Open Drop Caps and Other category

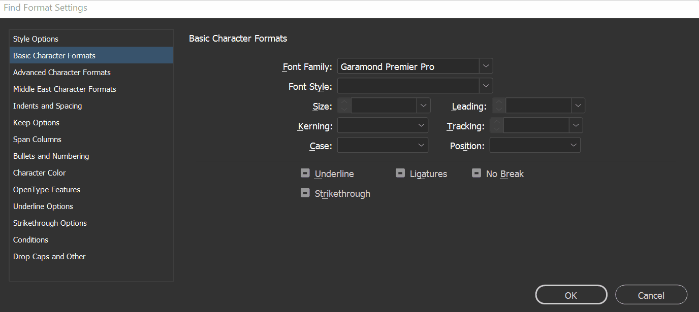91,256
